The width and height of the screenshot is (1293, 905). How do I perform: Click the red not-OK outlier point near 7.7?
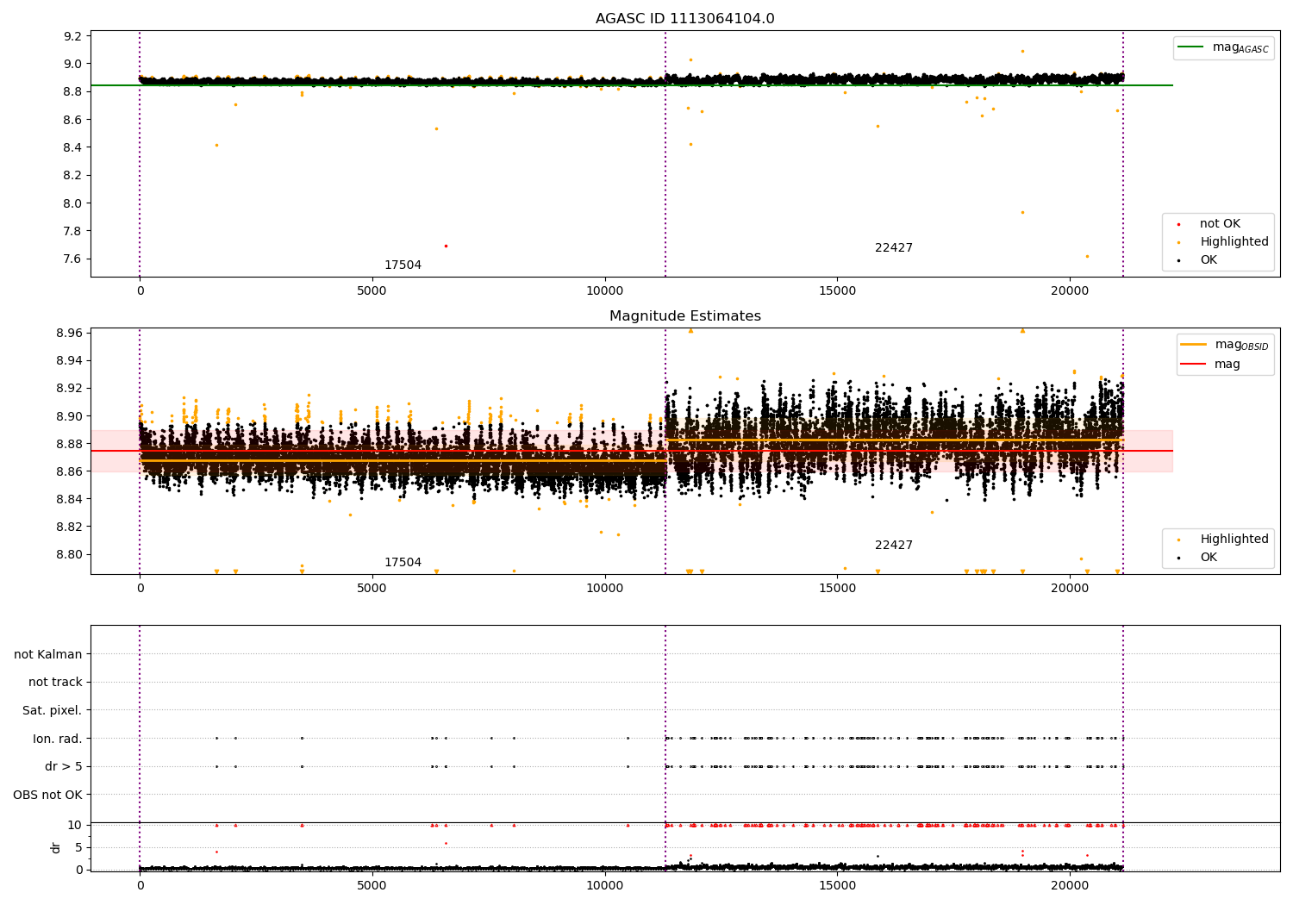coord(446,246)
